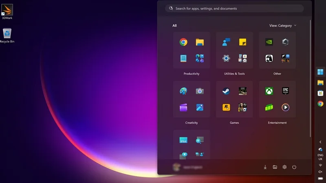This screenshot has width=326, height=183.
Task: Click the muted volume icon in tray
Action: [320, 172]
